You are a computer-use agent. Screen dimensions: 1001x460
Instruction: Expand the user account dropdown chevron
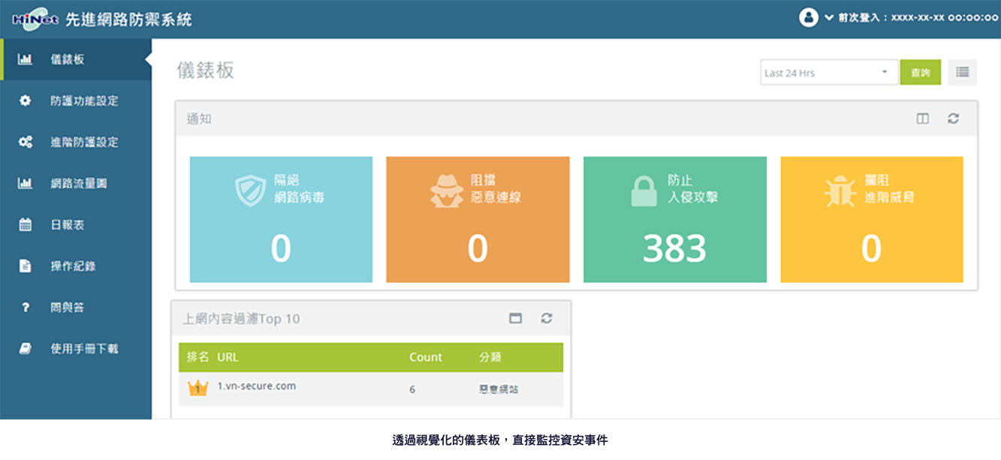coord(829,17)
